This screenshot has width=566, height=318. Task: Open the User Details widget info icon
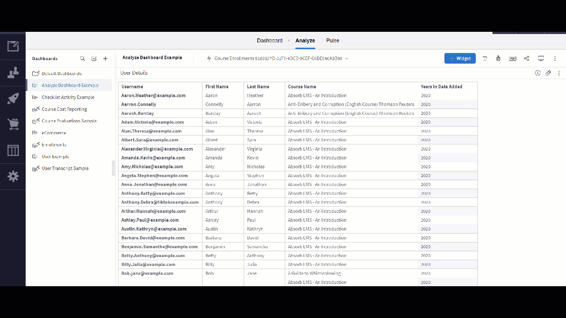tap(538, 73)
